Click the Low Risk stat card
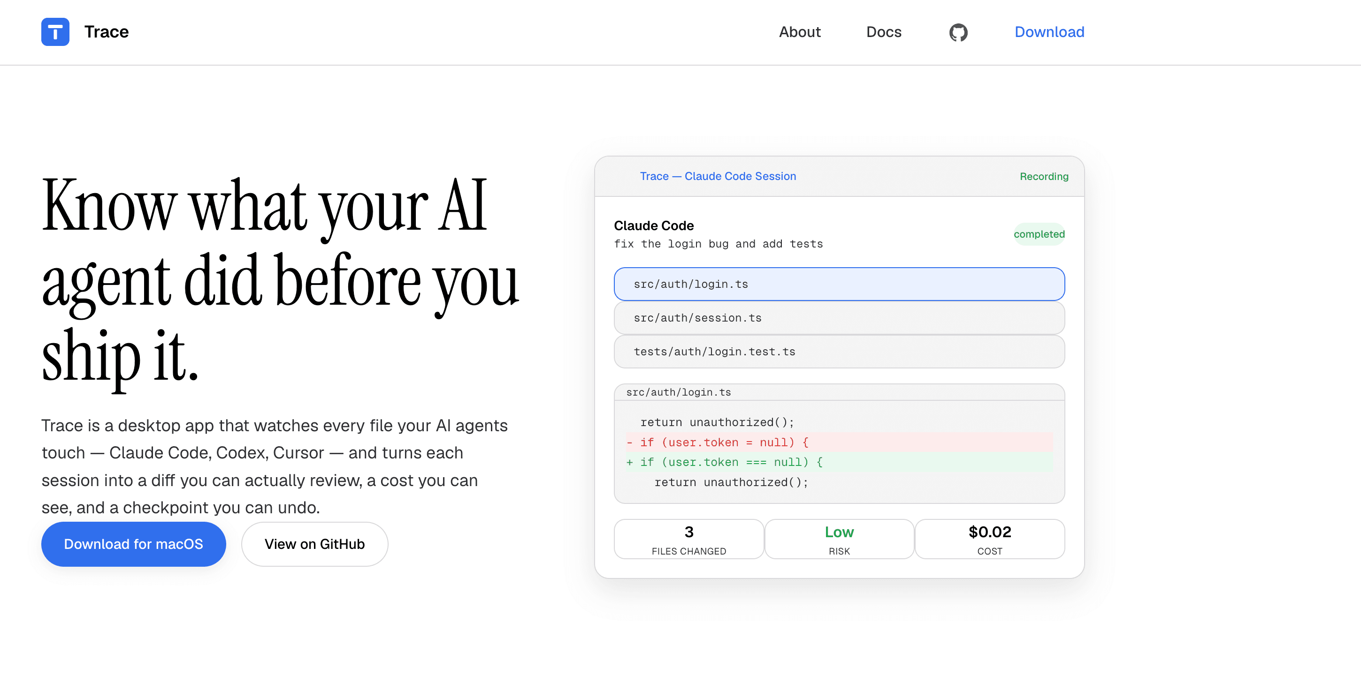1361x690 pixels. (x=839, y=539)
